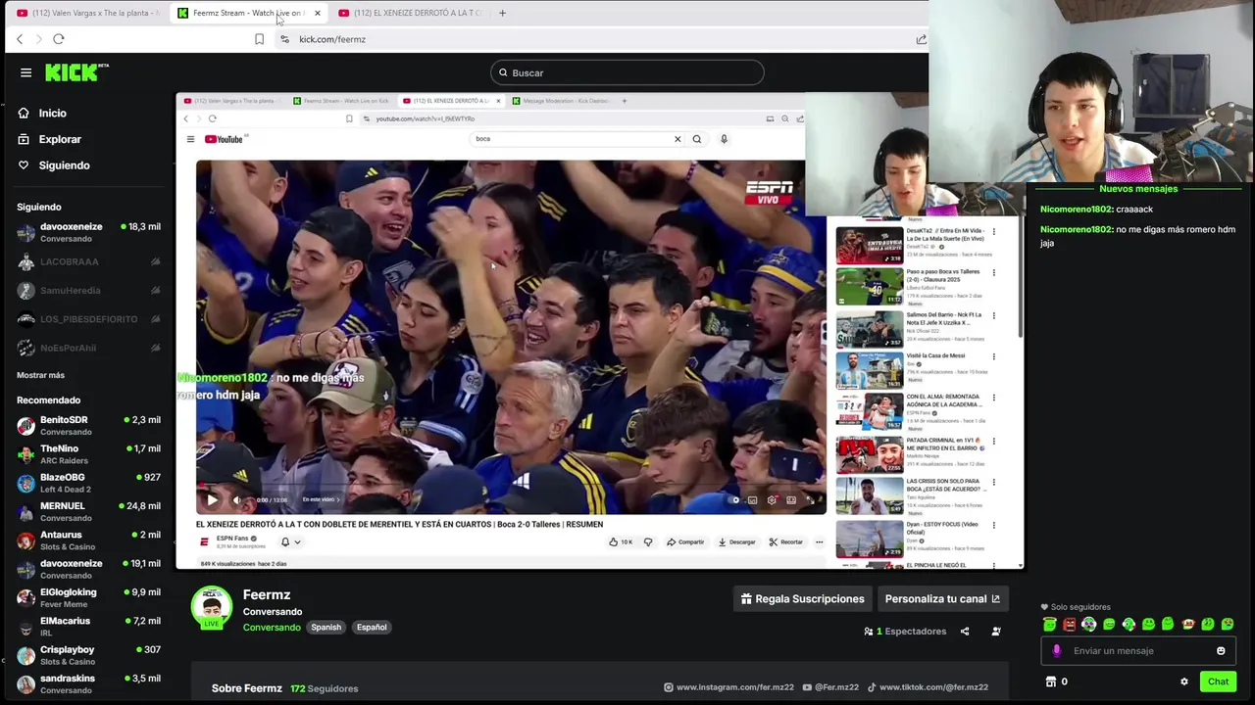
Task: Go to Kick home via the logo
Action: (x=76, y=72)
